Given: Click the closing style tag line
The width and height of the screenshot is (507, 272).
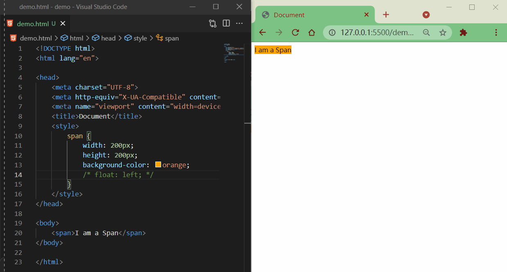Looking at the screenshot, I should pyautogui.click(x=67, y=194).
